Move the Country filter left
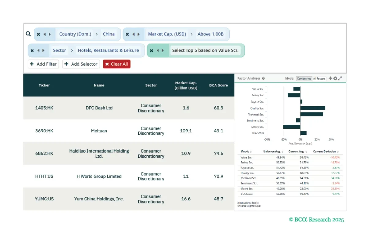This screenshot has height=231, width=368. [x=45, y=34]
